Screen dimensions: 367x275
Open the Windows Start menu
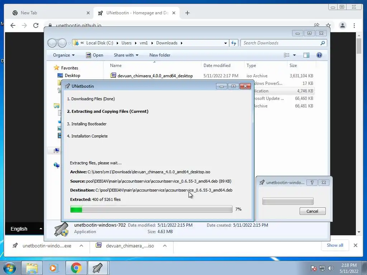click(x=9, y=268)
